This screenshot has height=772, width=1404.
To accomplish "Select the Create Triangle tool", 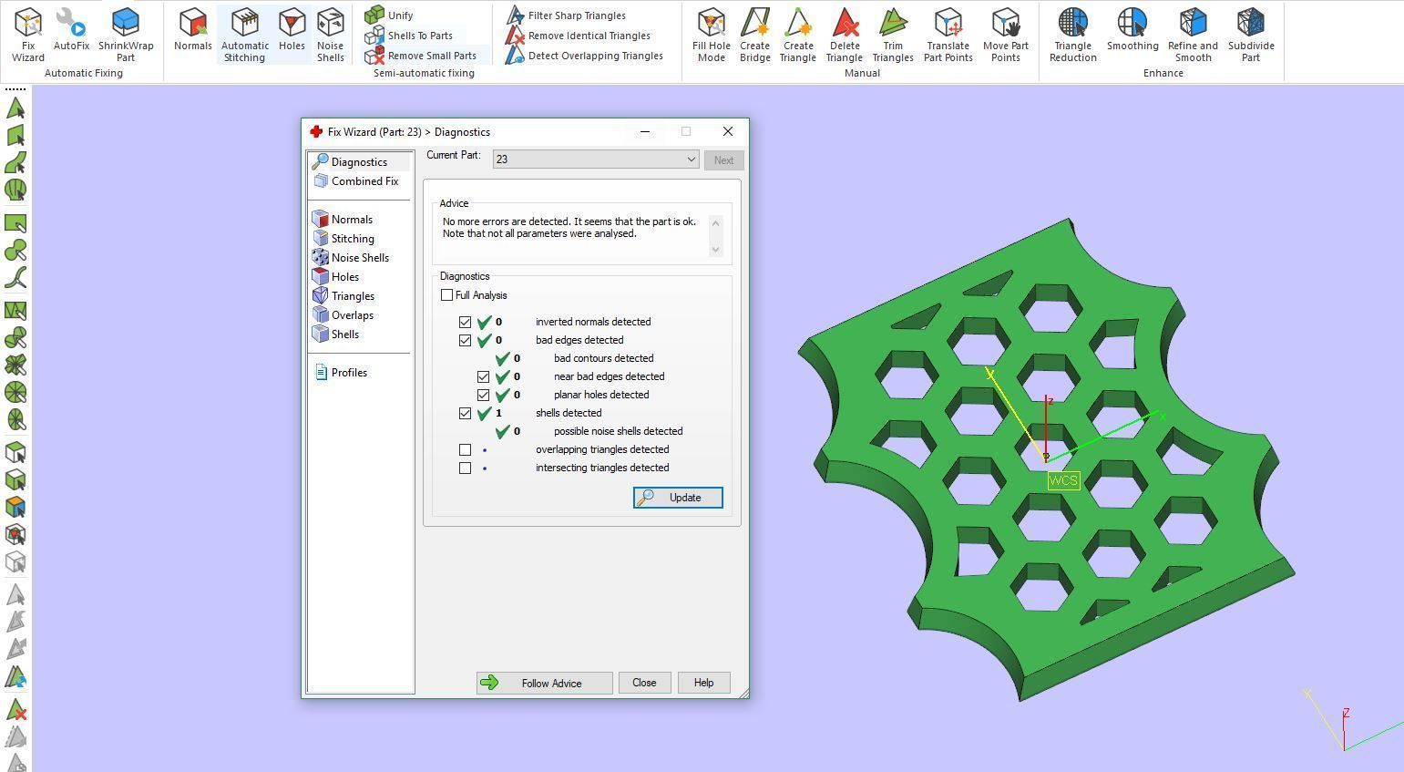I will 798,35.
